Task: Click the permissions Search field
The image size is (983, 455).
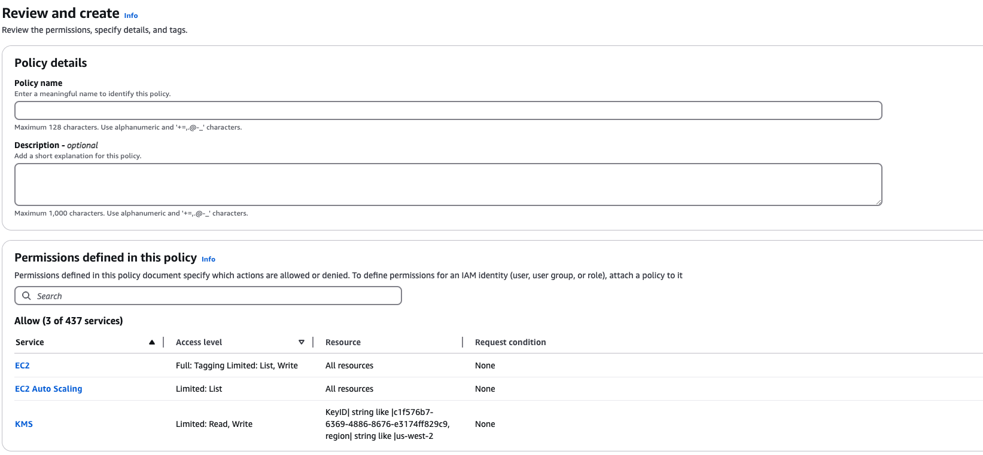Action: pos(215,296)
